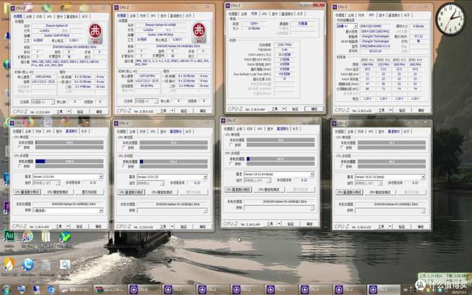Click title icon of the Version 17.01.32 benchmark window

[116, 123]
